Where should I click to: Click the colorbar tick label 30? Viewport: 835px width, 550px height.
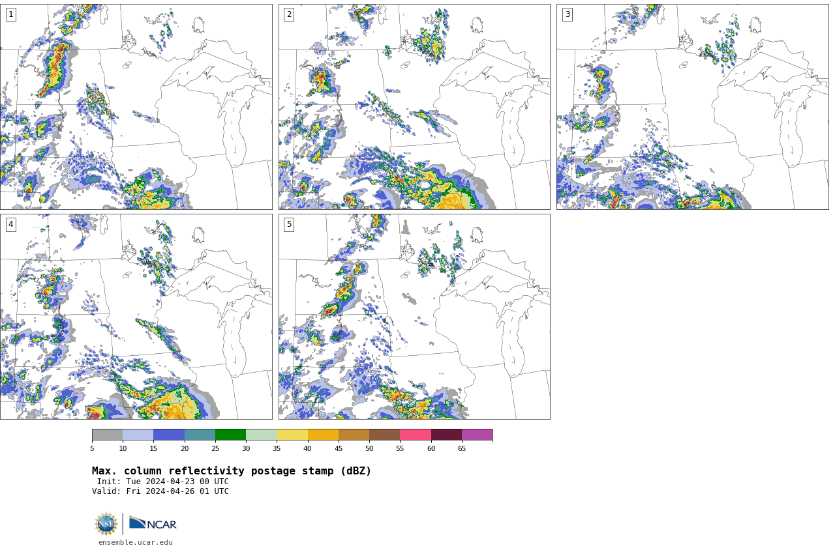coord(246,448)
